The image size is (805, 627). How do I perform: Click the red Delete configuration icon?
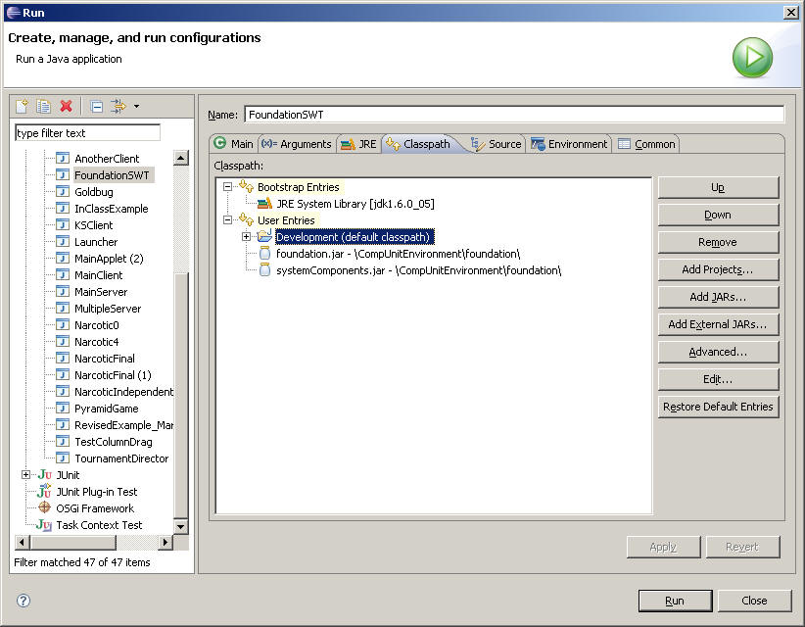click(67, 106)
